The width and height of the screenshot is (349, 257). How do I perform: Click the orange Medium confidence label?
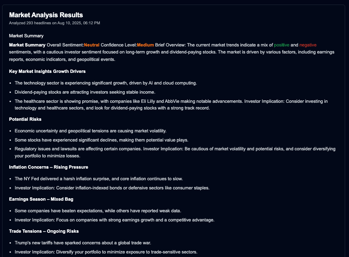tap(145, 45)
